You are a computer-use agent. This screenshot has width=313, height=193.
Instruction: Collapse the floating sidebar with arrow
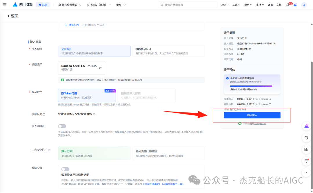306,172
